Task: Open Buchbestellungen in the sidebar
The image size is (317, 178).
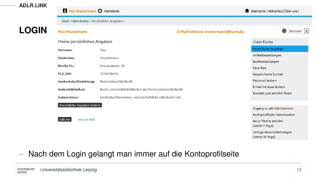Action: tap(266, 61)
